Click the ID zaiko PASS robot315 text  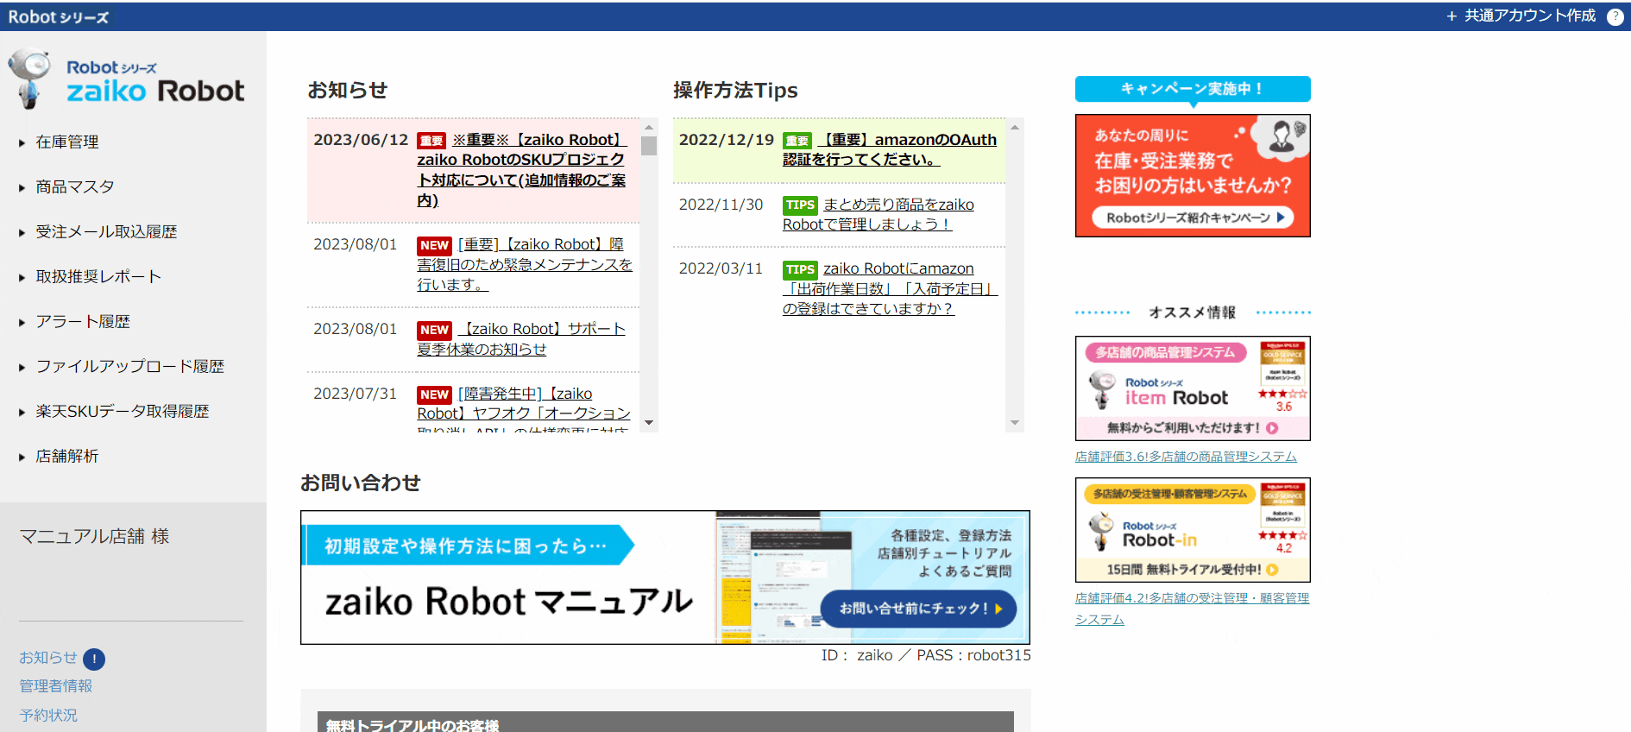[x=926, y=655]
